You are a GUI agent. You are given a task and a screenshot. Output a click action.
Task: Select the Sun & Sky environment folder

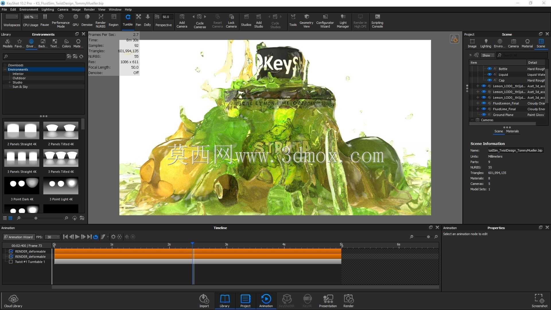(x=20, y=87)
